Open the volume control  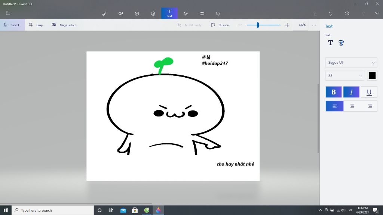point(343,210)
